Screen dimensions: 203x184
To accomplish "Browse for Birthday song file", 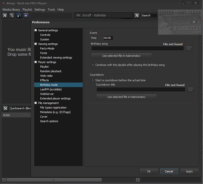I will (189, 49).
